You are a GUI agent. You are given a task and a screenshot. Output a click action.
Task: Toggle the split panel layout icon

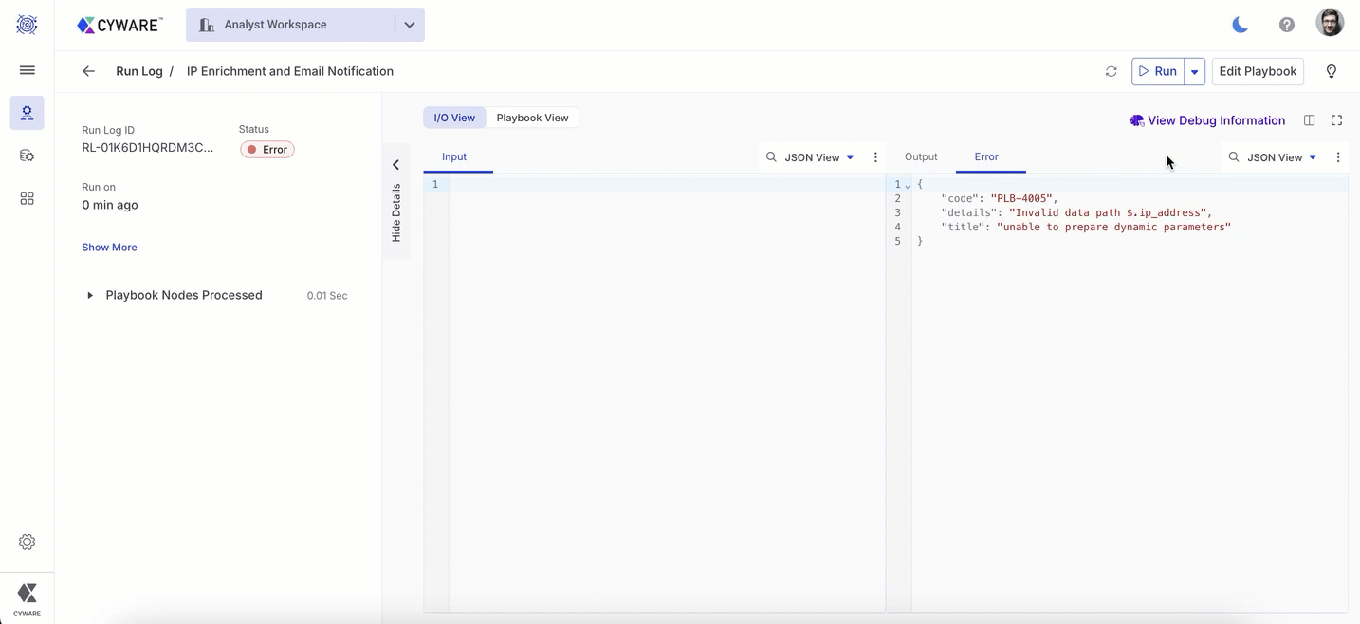(1309, 120)
